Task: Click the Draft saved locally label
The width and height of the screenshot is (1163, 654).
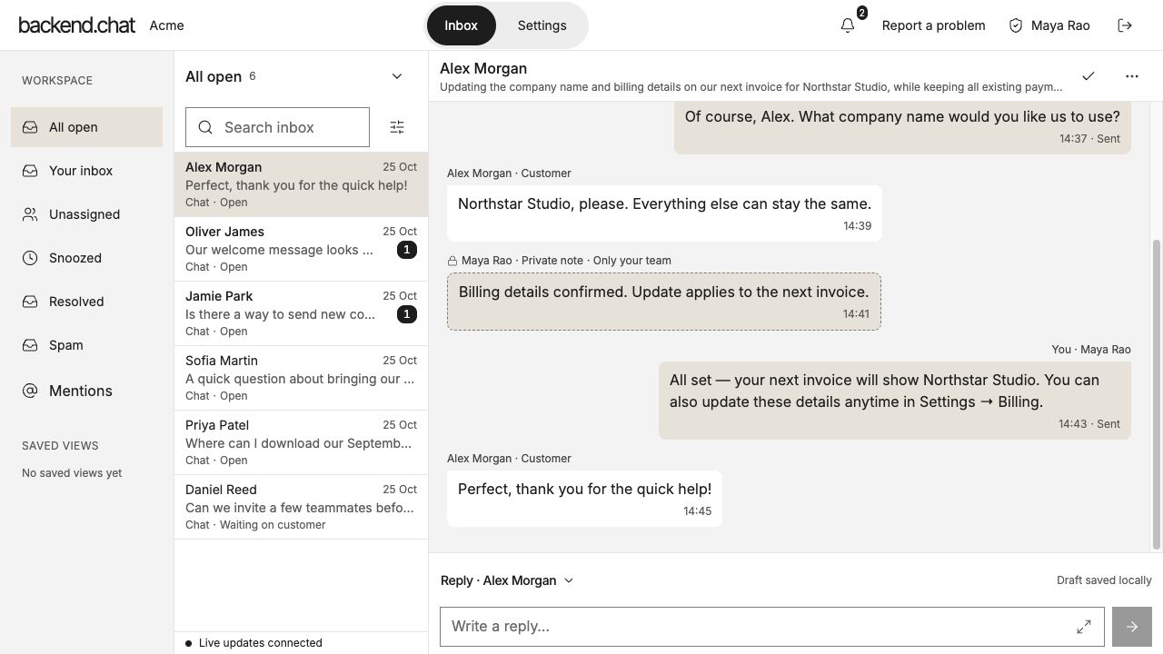Action: coord(1104,580)
